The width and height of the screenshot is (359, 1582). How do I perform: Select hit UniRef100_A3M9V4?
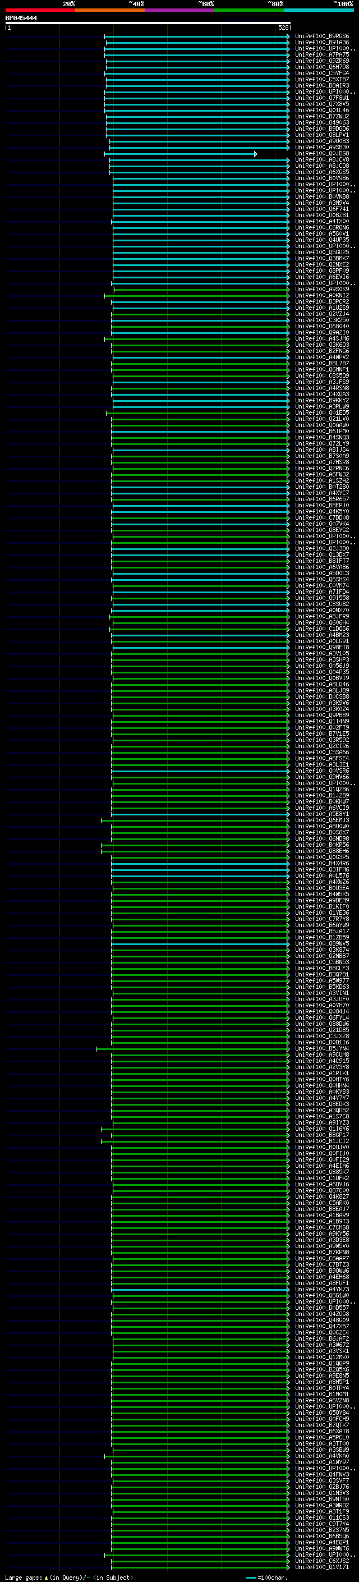tap(322, 203)
